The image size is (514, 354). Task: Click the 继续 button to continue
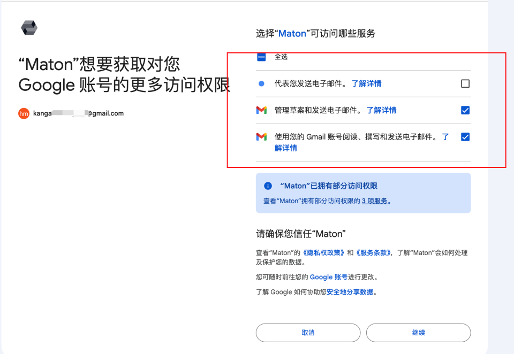419,333
